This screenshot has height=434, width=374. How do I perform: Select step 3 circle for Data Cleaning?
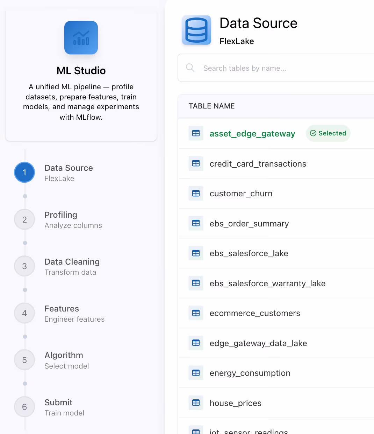[x=24, y=266]
